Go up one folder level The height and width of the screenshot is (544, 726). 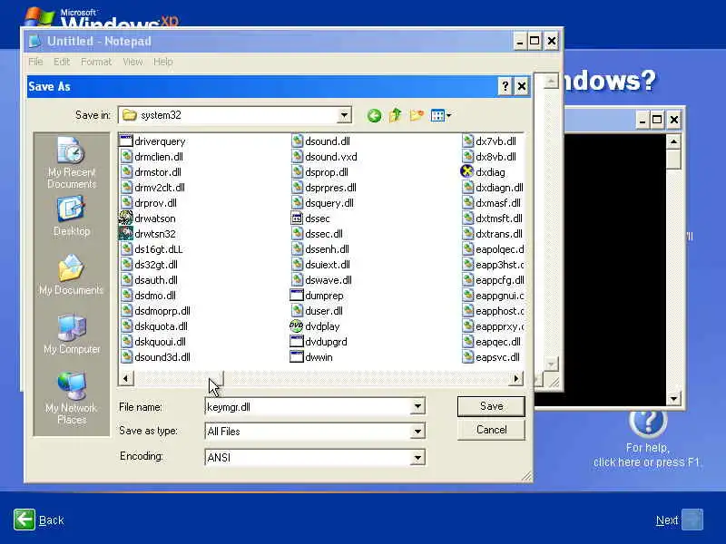coord(396,115)
